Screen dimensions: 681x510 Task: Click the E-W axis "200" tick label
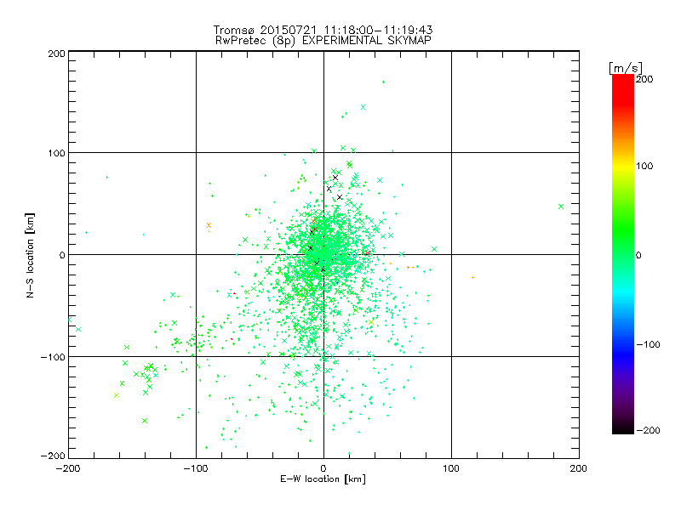click(x=578, y=468)
